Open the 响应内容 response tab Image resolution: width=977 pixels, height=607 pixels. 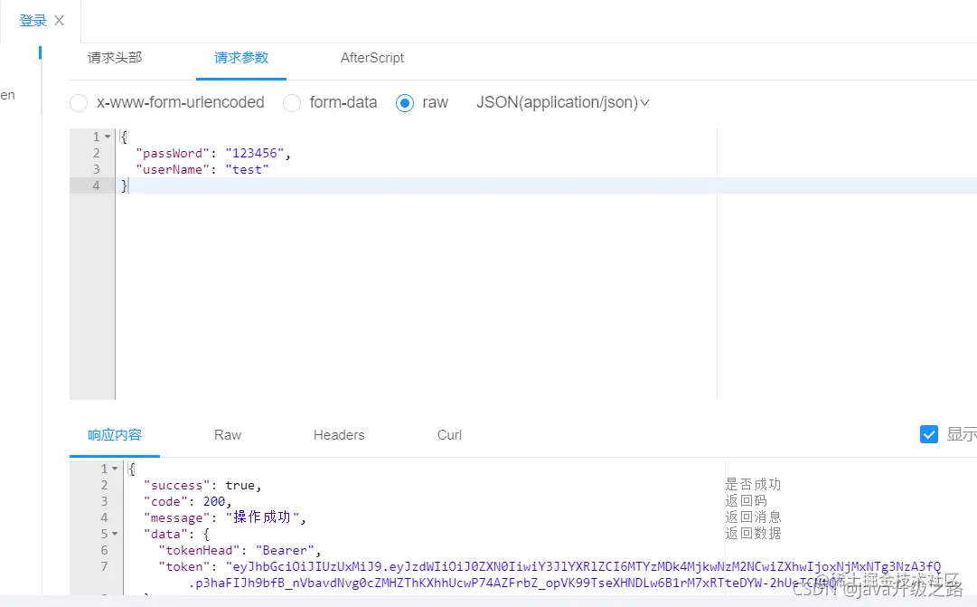pyautogui.click(x=115, y=435)
